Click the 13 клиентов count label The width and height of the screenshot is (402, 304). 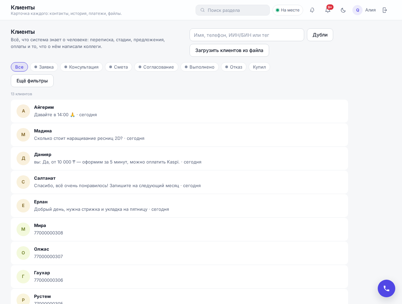[x=21, y=94]
